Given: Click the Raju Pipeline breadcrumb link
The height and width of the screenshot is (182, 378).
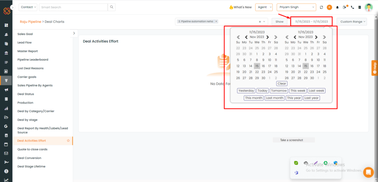Looking at the screenshot, I should pyautogui.click(x=30, y=22).
